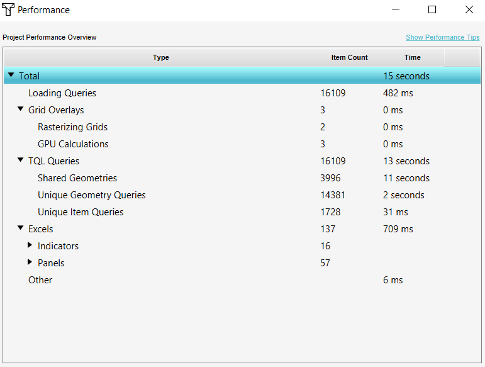Select the Rasterizing Grids row
This screenshot has height=367, width=485.
72,127
